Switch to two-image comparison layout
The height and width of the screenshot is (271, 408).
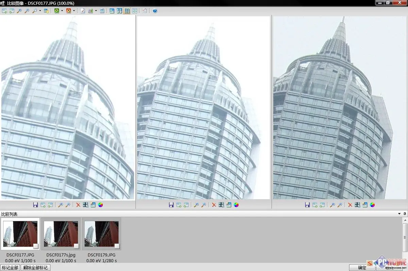[x=119, y=11]
